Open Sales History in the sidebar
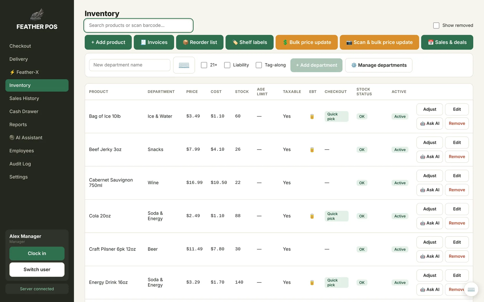 pos(37,98)
